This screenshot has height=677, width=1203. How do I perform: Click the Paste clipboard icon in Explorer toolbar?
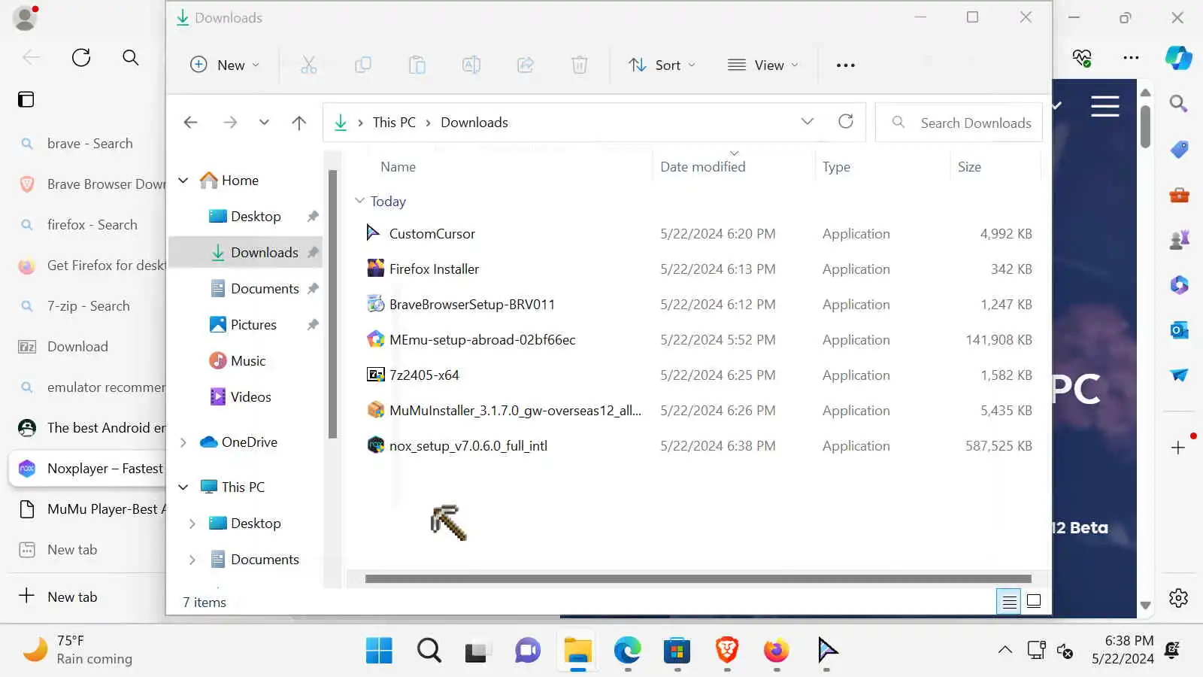[x=417, y=65]
